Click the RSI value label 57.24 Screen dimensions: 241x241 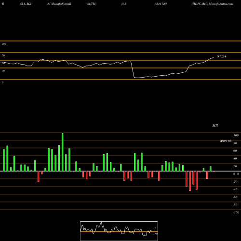coord(222,56)
